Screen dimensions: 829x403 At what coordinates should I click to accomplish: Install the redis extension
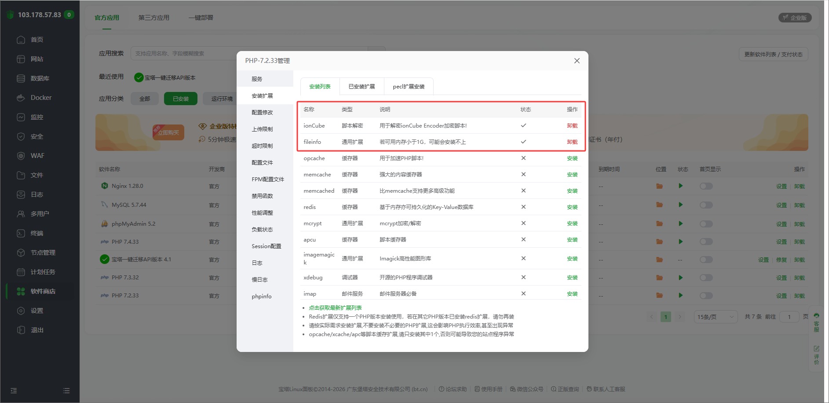click(572, 207)
